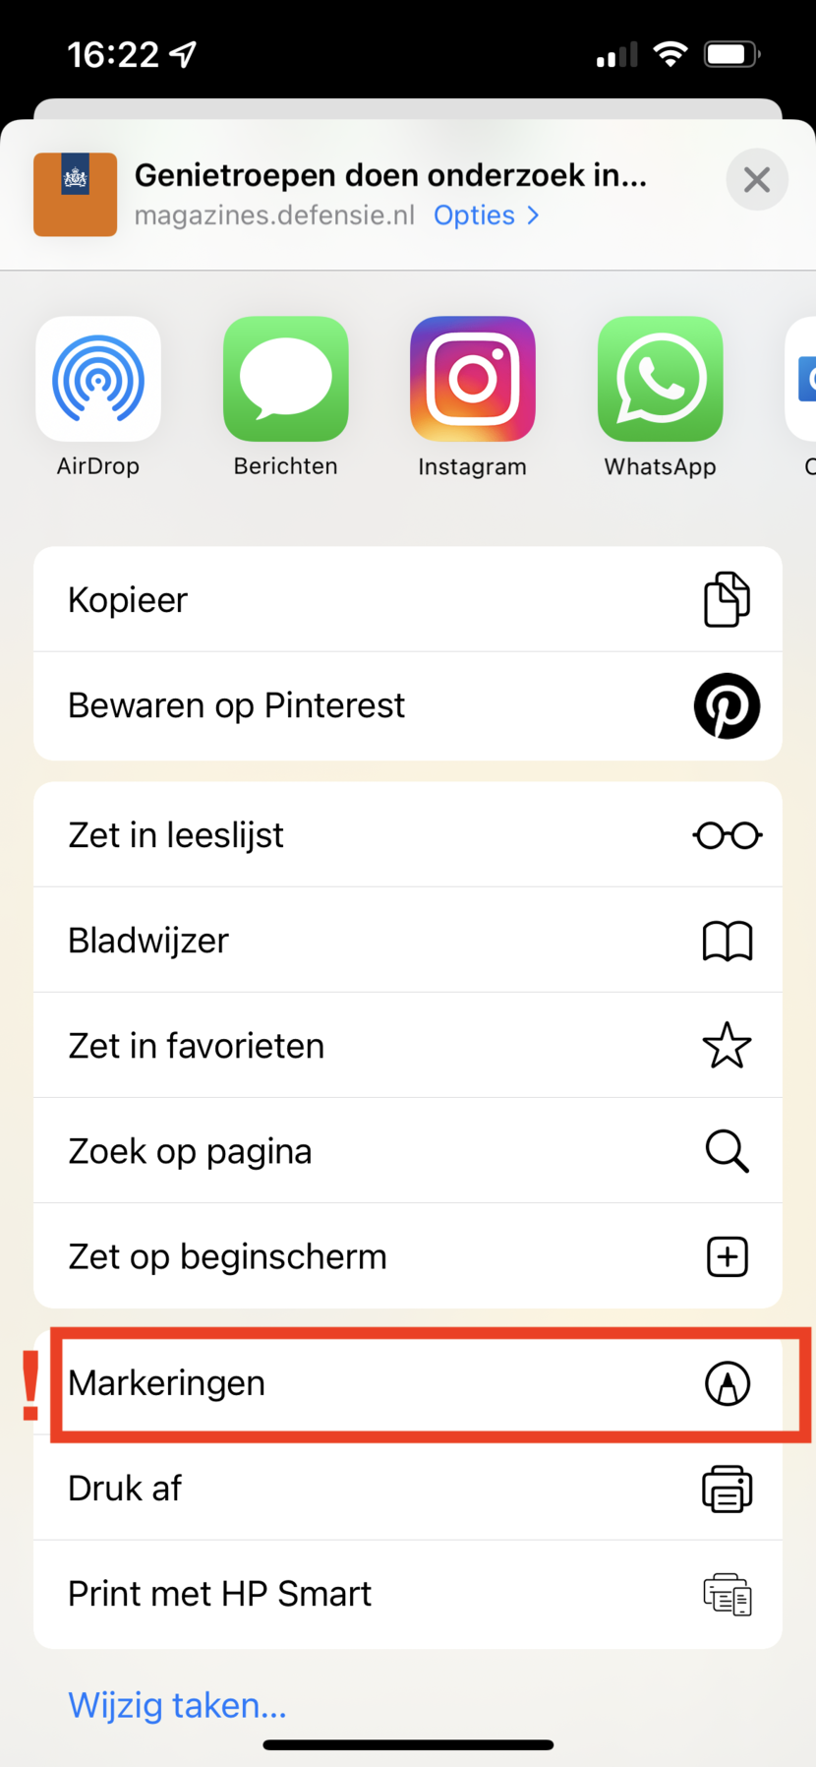
Task: Tap the reading list glasses icon
Action: coord(727,835)
